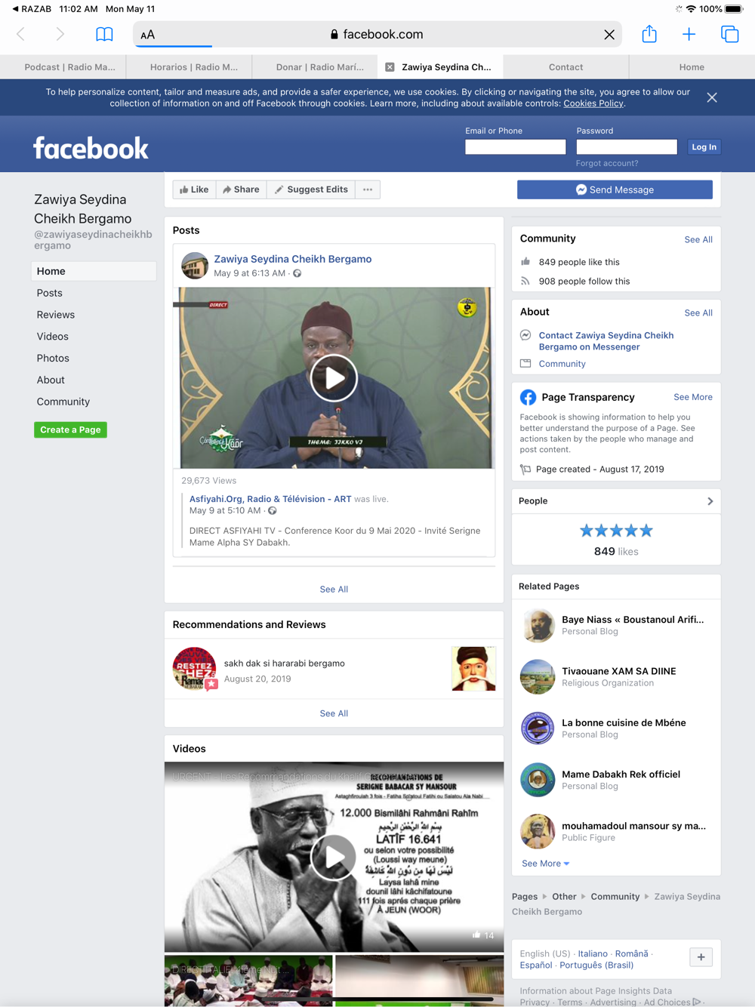The width and height of the screenshot is (755, 1007).
Task: Open mouhamadoul mansour sy avatar
Action: pyautogui.click(x=538, y=831)
